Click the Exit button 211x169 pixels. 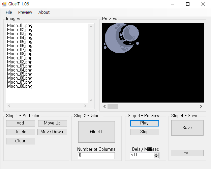[187, 153]
